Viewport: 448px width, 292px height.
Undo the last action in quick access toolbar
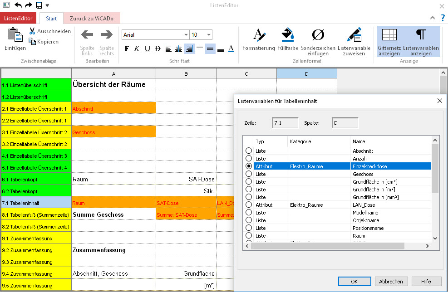pos(18,5)
